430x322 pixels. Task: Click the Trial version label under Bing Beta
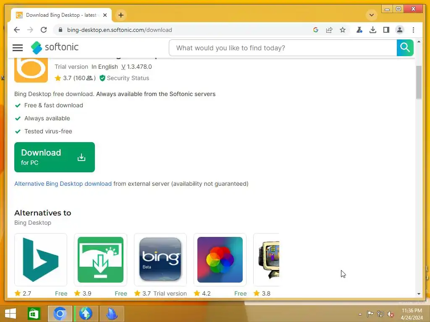170,293
